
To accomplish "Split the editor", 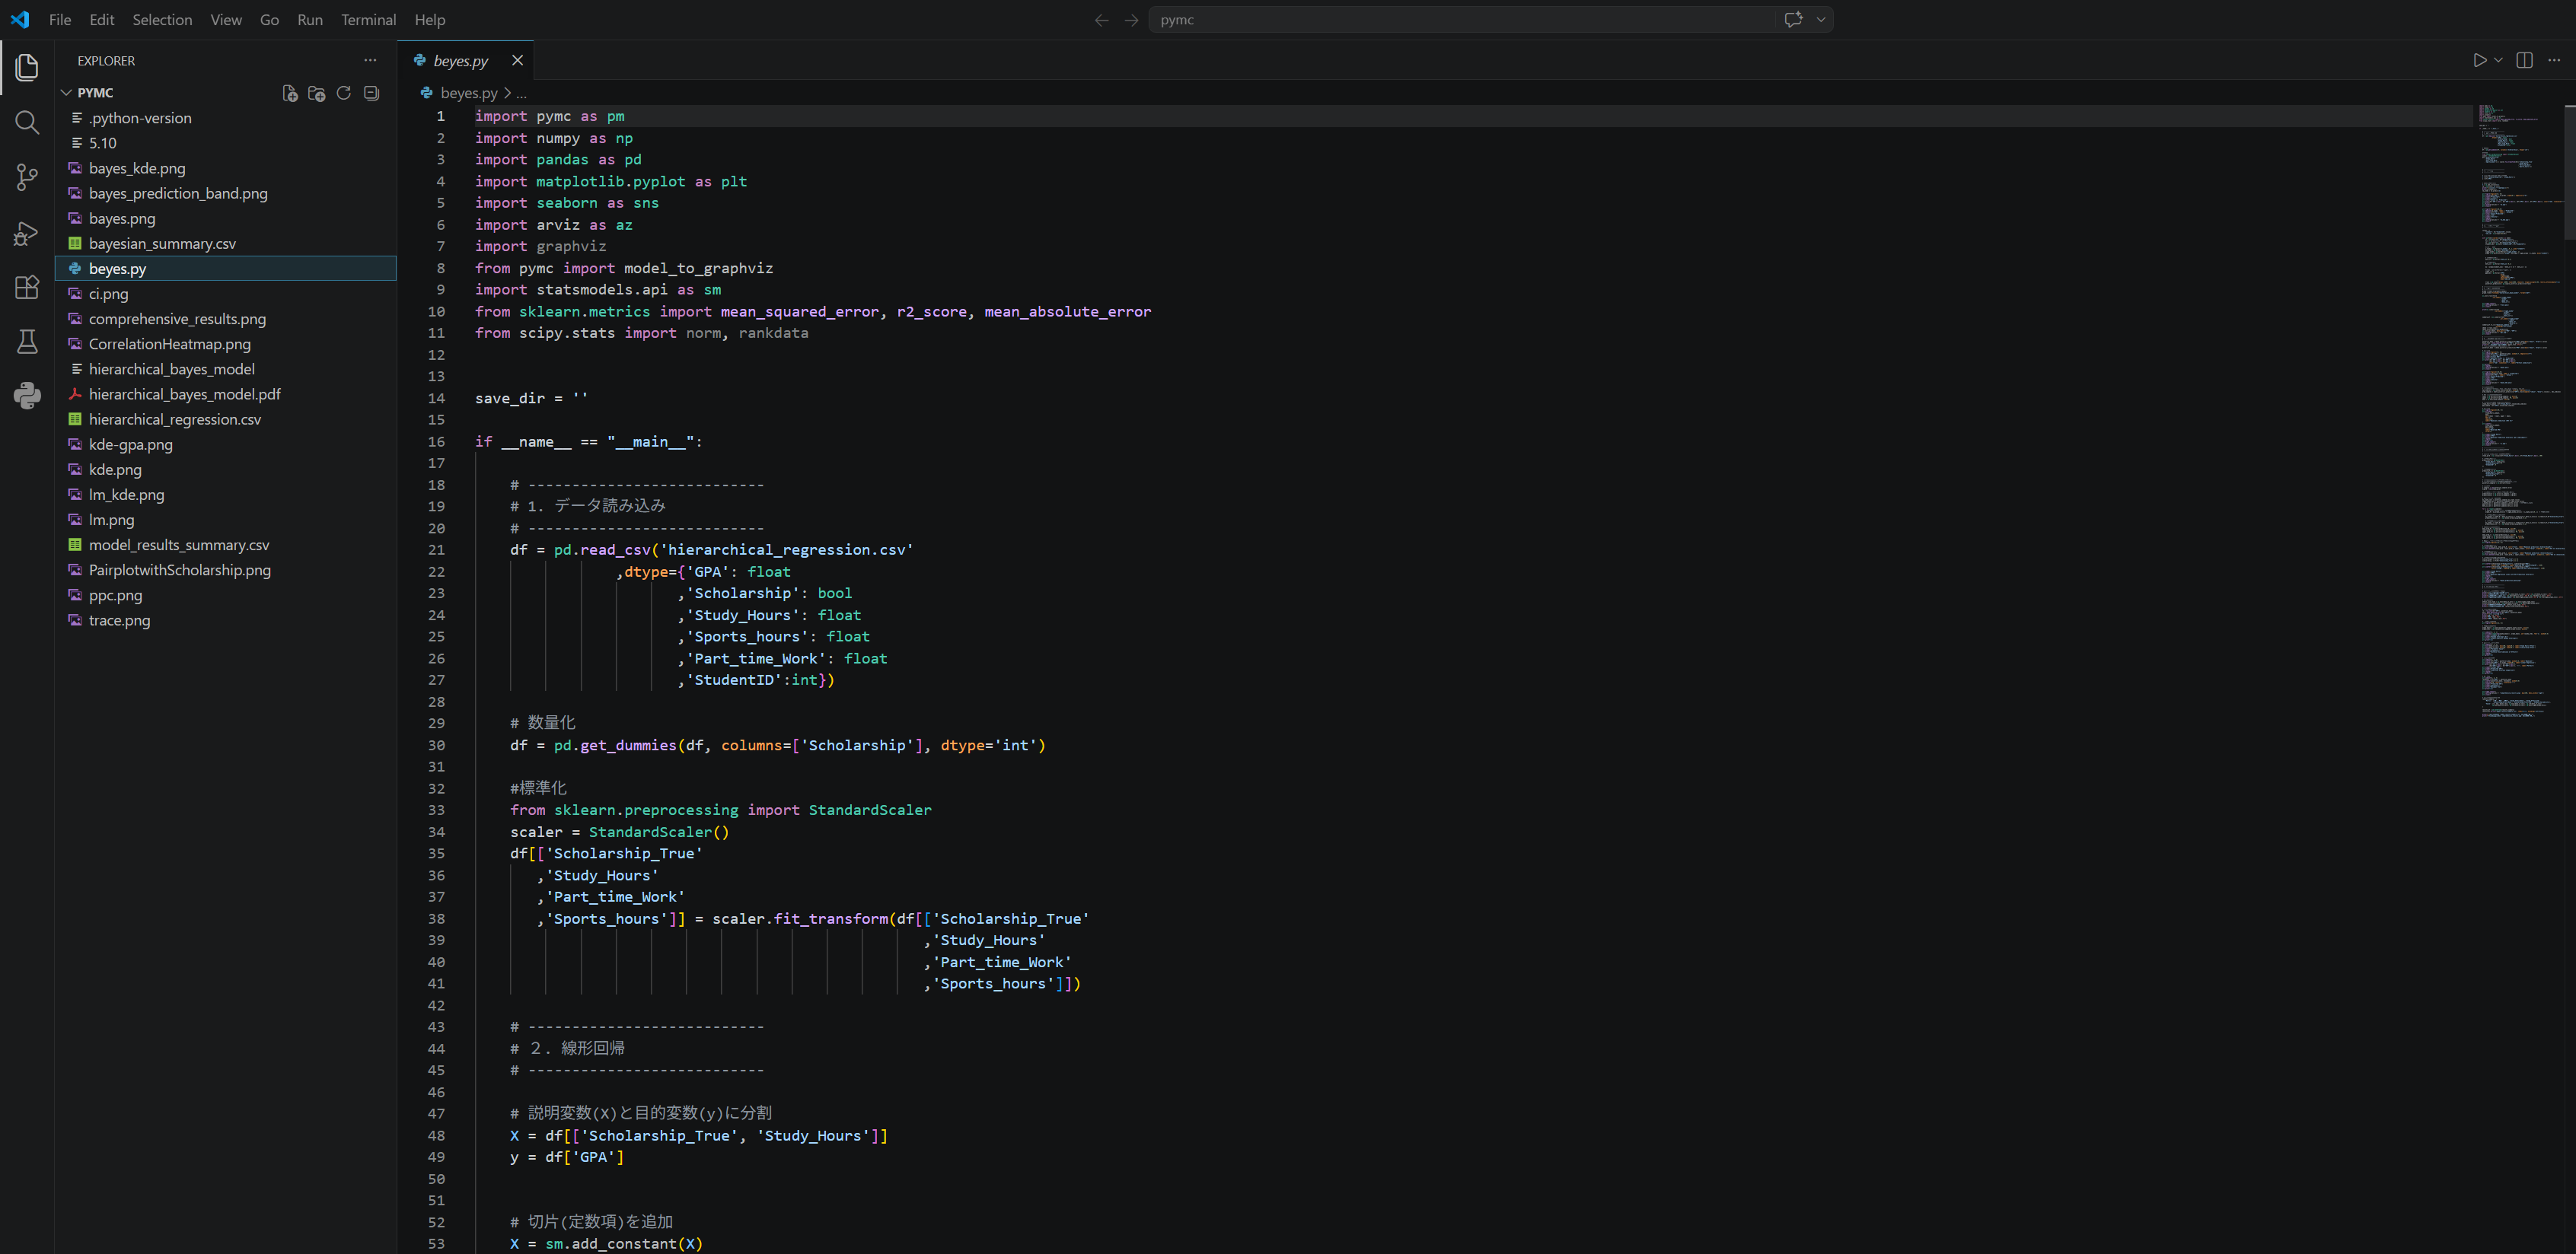I will pos(2524,59).
